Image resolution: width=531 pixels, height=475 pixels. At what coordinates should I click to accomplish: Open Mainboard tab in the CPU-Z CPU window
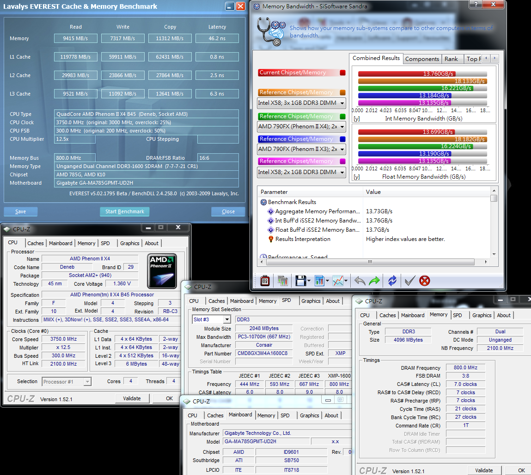click(x=61, y=243)
